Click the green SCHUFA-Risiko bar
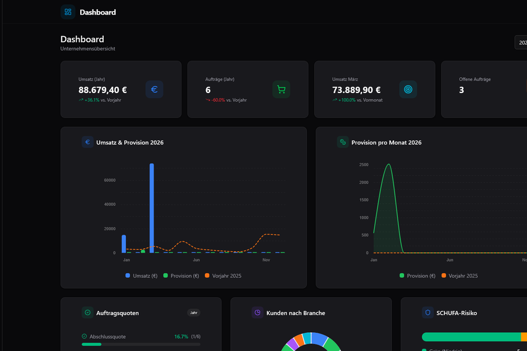The image size is (527, 351). [x=471, y=337]
